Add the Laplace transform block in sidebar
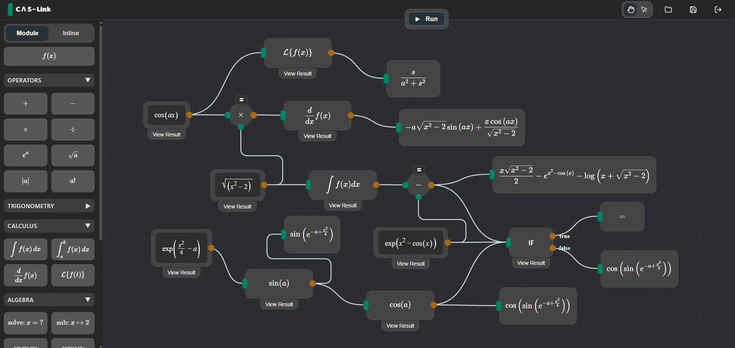Screen dimensions: 735x348 point(73,275)
